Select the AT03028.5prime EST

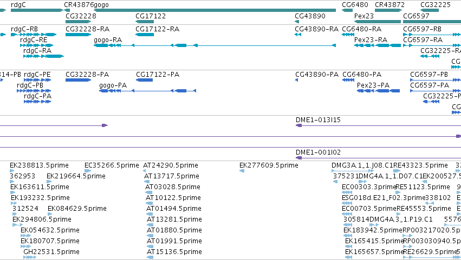point(149,192)
